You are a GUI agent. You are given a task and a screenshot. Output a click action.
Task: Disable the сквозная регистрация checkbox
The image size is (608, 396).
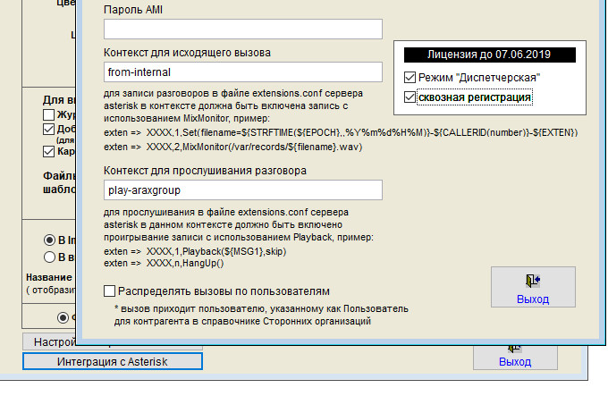tap(410, 97)
